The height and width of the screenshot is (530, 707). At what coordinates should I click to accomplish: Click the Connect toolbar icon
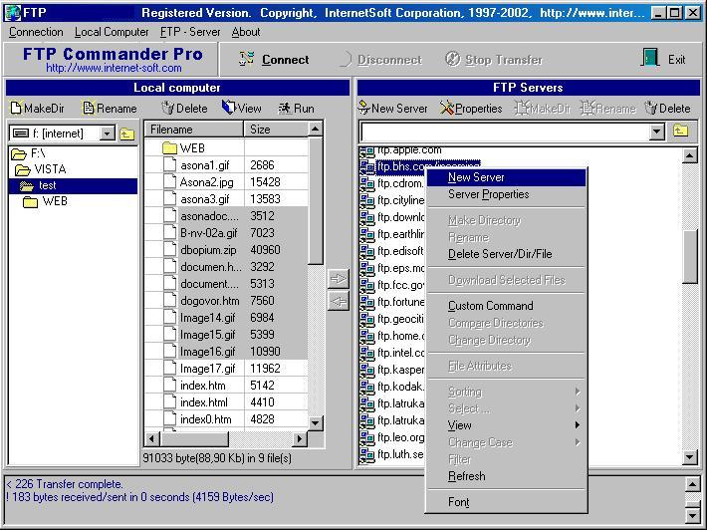[246, 59]
